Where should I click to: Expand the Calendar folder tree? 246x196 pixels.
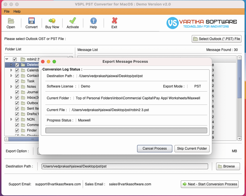[x=11, y=70]
